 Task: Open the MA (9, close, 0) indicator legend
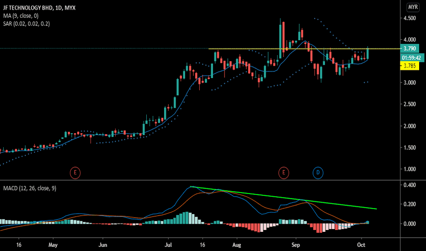pos(21,16)
